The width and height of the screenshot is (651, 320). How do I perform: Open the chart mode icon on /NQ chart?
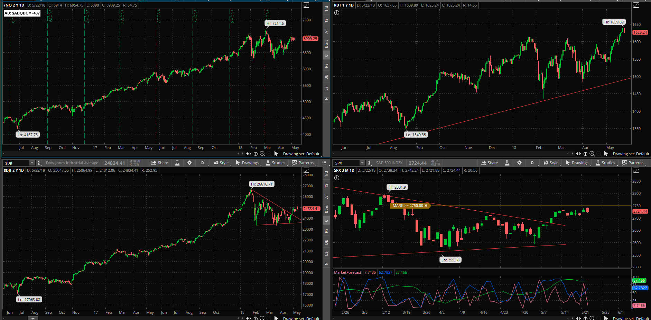click(x=306, y=5)
